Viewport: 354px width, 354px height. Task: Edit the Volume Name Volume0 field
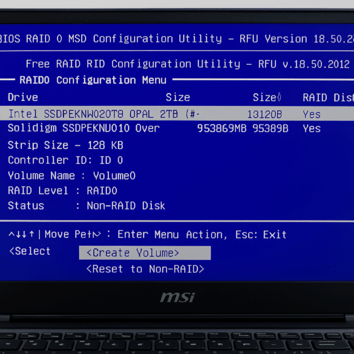coord(71,175)
